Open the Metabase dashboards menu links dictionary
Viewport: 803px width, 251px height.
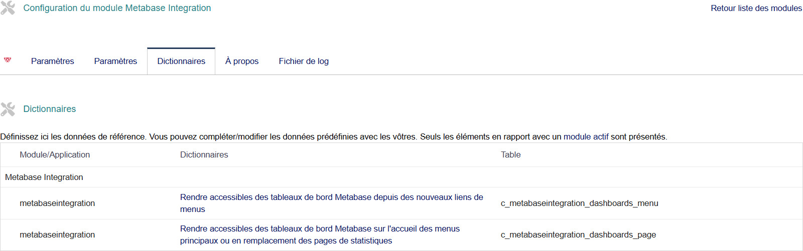pos(331,197)
